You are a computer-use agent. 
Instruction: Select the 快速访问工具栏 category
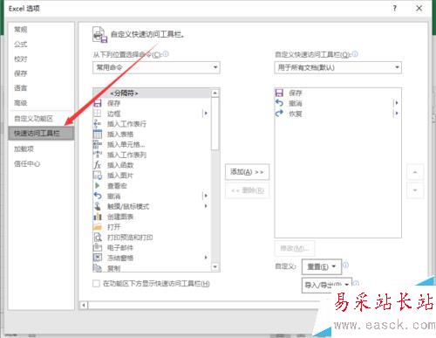tap(41, 134)
